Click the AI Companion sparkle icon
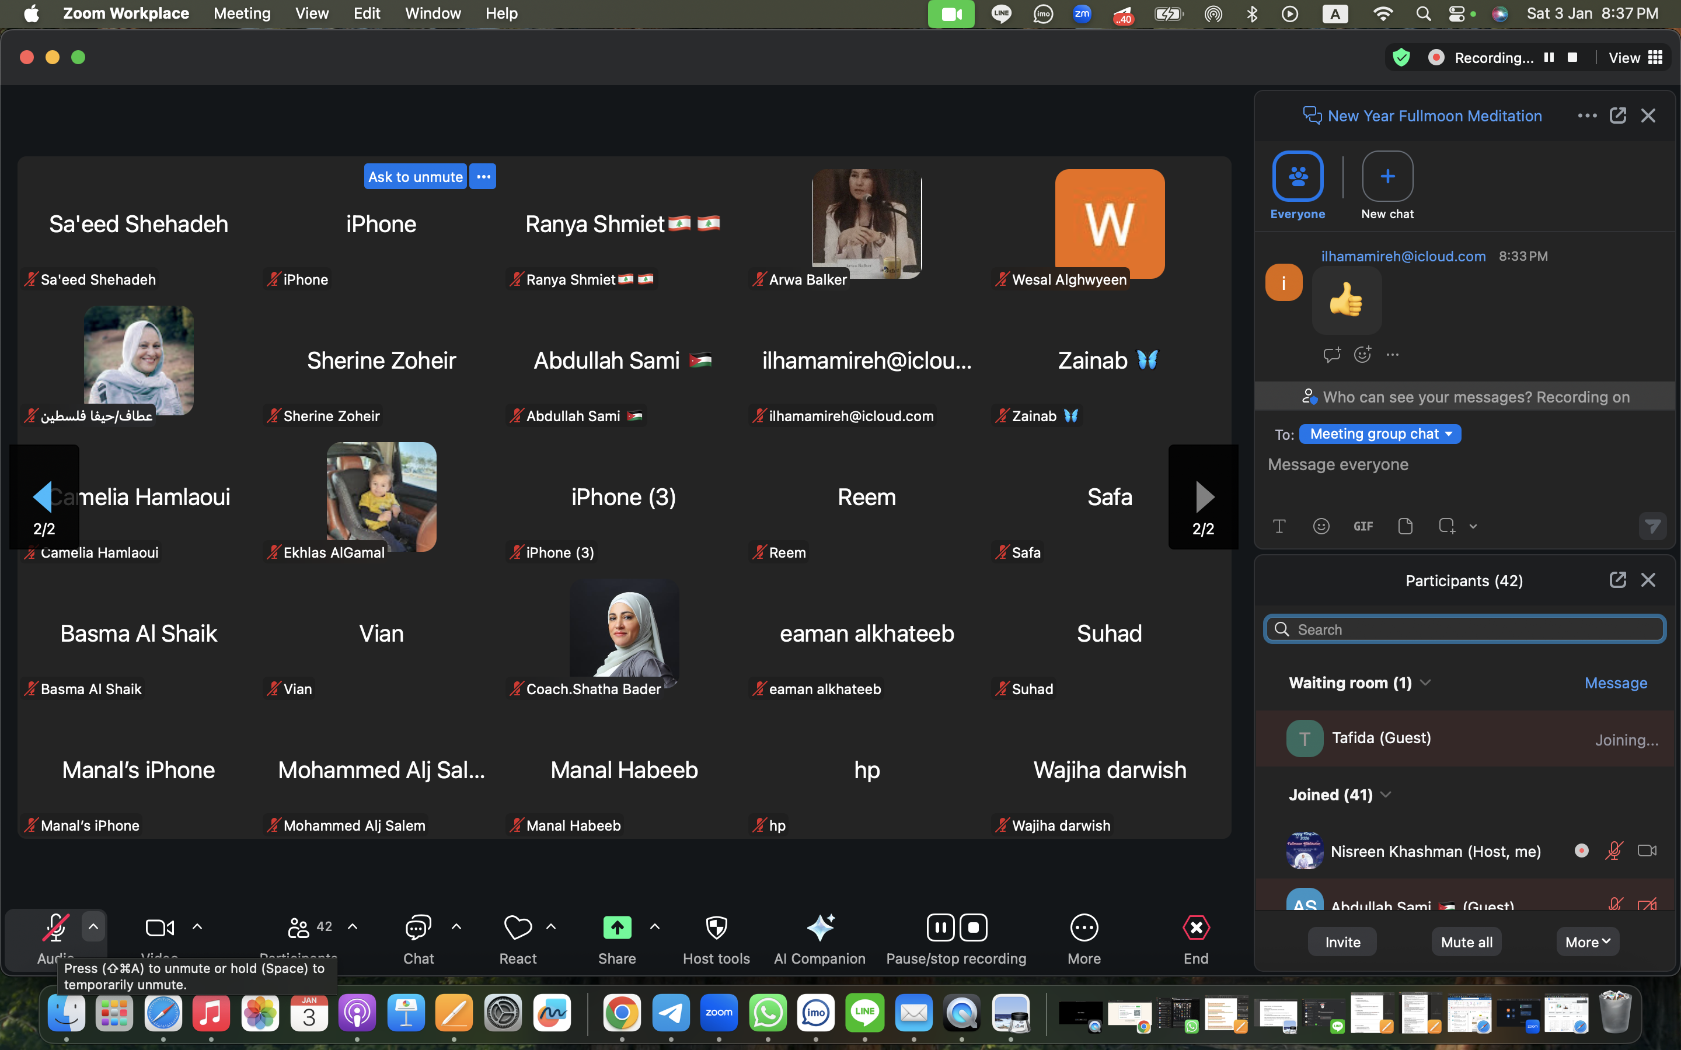Viewport: 1681px width, 1050px height. point(819,928)
